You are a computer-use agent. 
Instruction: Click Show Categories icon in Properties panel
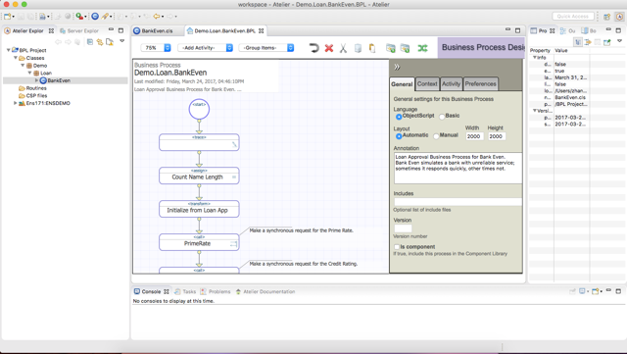click(x=578, y=41)
